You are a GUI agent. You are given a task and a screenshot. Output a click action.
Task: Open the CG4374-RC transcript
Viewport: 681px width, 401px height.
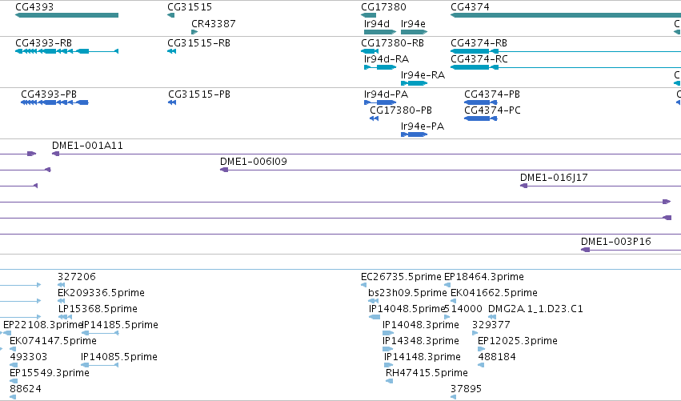click(566, 67)
